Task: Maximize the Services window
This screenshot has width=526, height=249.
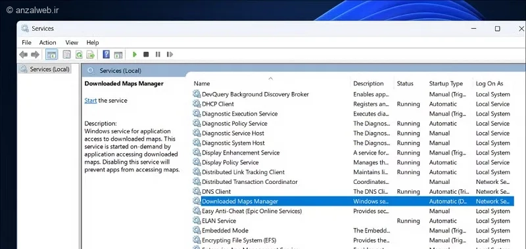Action: (x=497, y=29)
